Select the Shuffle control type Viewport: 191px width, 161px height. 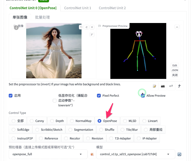107,130
